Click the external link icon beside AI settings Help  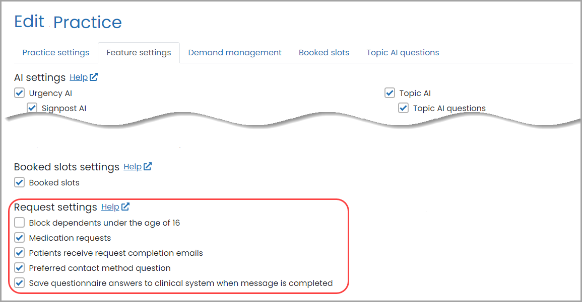click(94, 77)
